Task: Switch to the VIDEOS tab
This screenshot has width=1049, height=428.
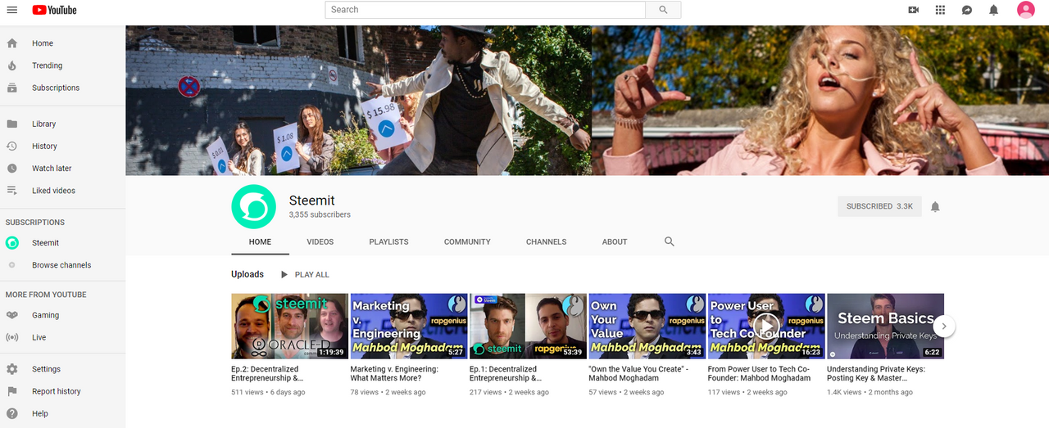Action: (320, 242)
